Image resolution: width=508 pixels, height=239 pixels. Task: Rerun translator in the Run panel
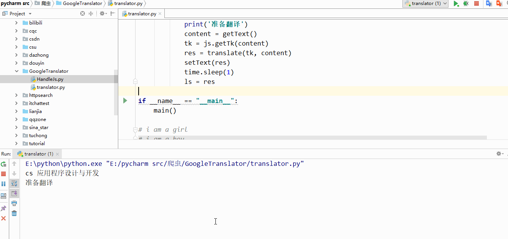tap(3, 164)
